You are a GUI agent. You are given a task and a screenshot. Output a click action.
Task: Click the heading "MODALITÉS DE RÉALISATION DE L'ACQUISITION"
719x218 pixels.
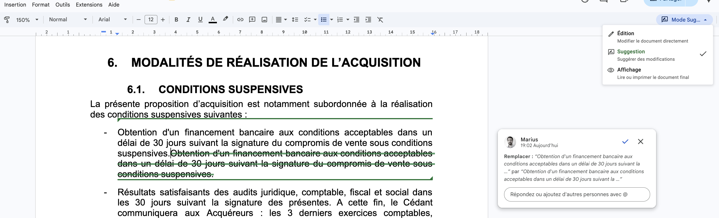[x=276, y=62]
